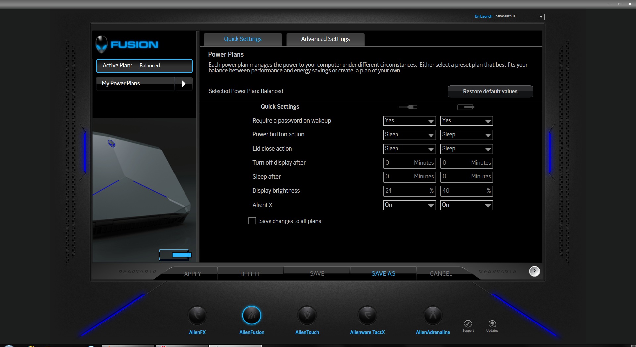
Task: Click battery Sleep after minutes field
Action: click(x=466, y=177)
